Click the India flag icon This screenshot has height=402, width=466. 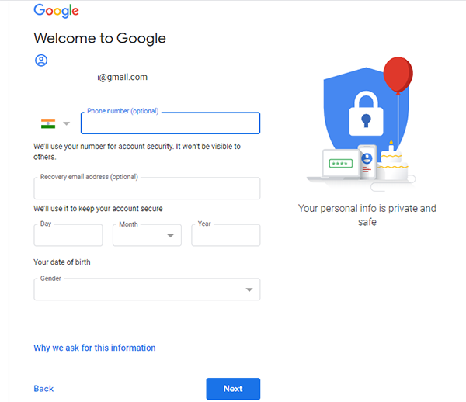48,123
